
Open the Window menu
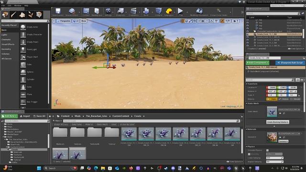click(18, 6)
